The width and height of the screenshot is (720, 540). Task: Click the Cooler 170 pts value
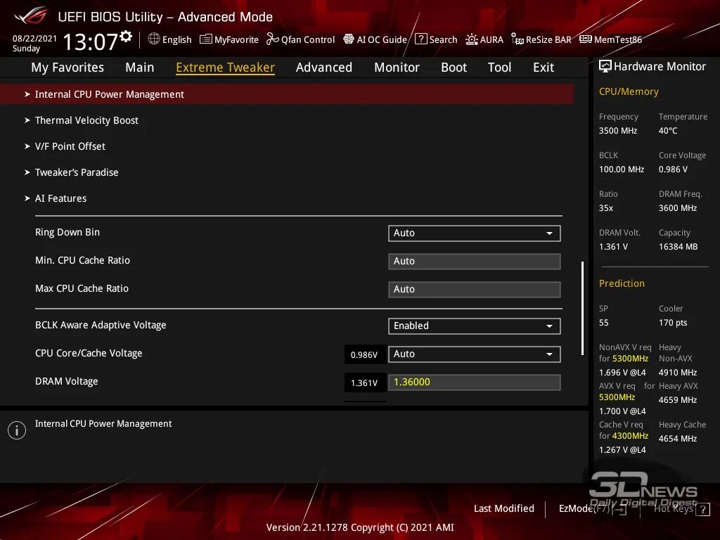pos(673,323)
